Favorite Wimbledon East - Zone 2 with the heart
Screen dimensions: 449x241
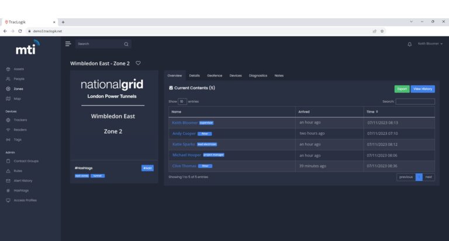pos(138,63)
